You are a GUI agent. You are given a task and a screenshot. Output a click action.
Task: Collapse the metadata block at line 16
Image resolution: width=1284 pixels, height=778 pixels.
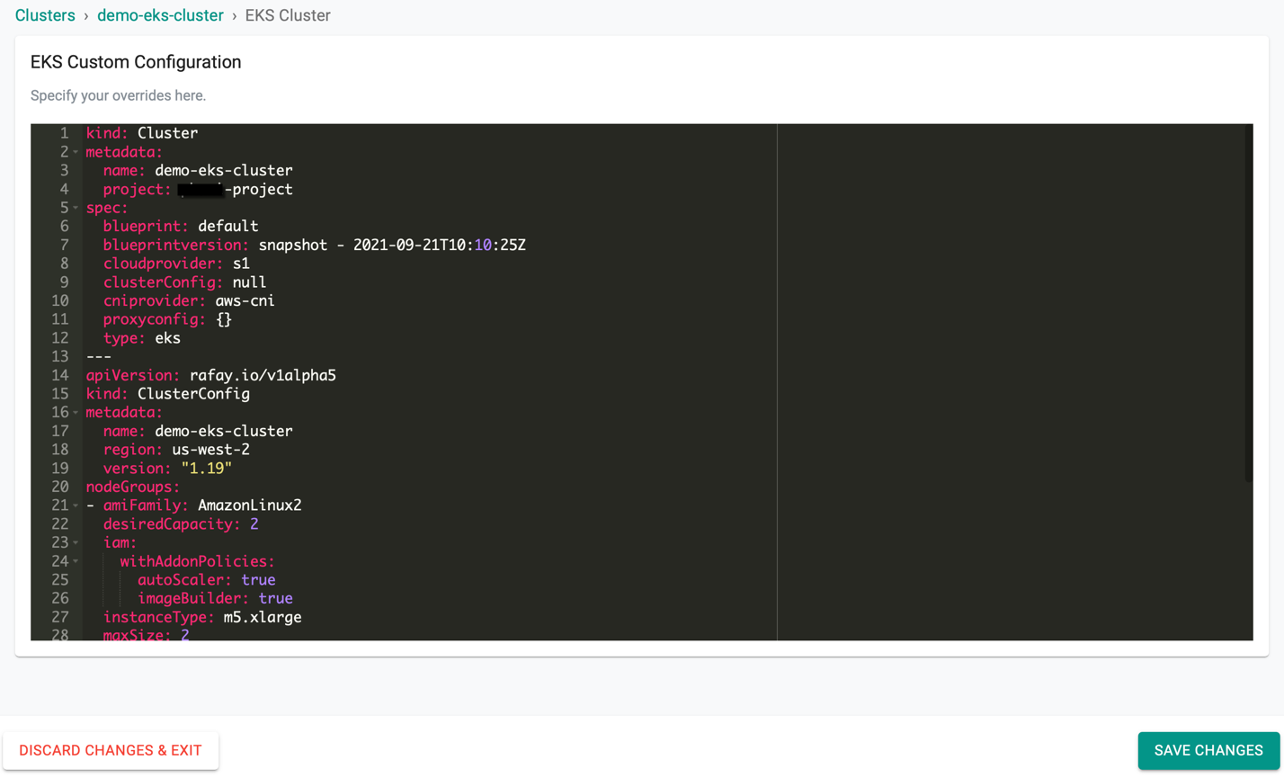[x=76, y=413]
